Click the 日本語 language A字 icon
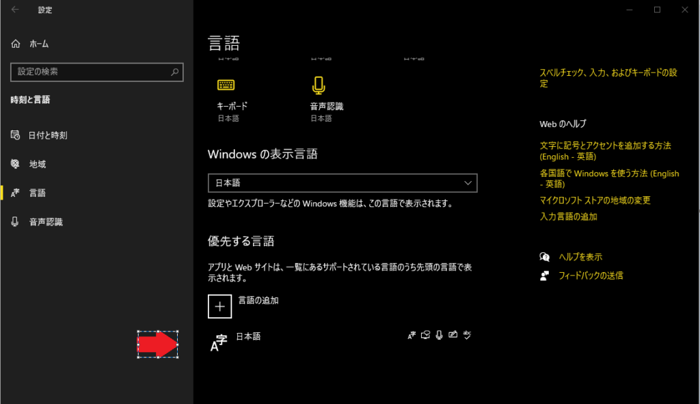 219,343
